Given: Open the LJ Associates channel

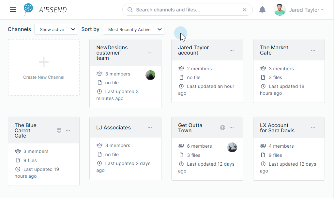Looking at the screenshot, I should pyautogui.click(x=114, y=128).
